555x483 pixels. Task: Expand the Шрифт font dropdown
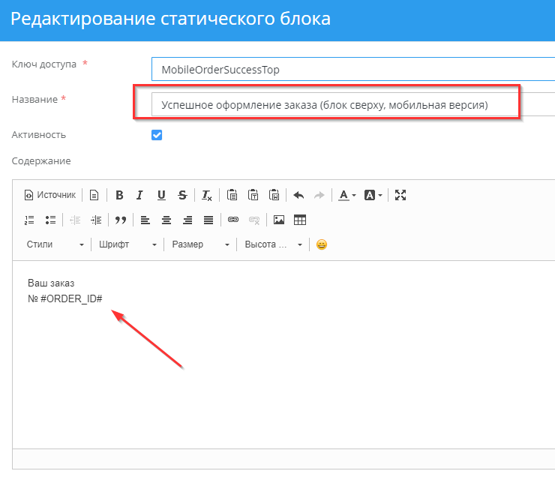click(127, 244)
